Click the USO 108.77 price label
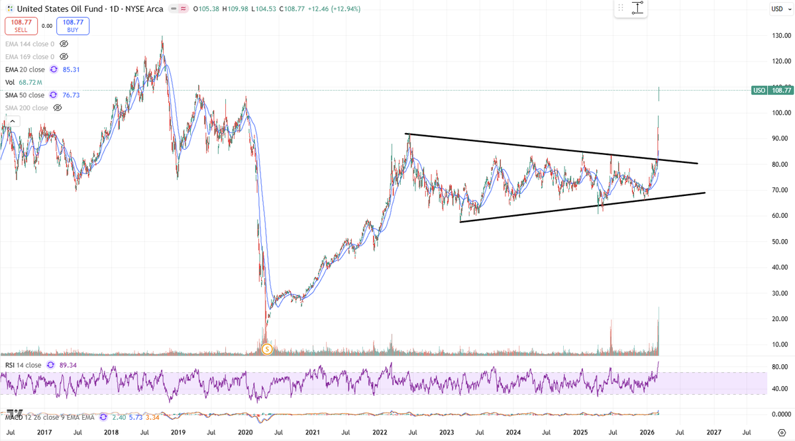Screen dimensions: 795x441 point(771,90)
